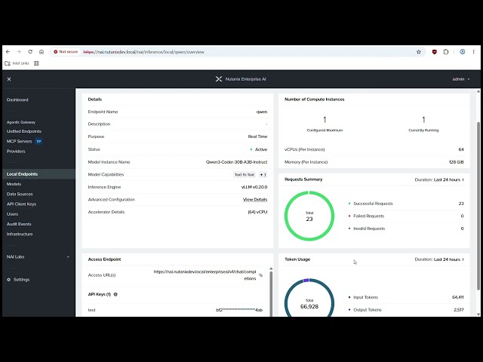Change Requests Summary duration Last 24 hours
The image size is (483, 362).
pos(439,179)
